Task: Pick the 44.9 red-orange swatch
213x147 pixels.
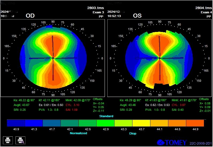Action: [195, 123]
